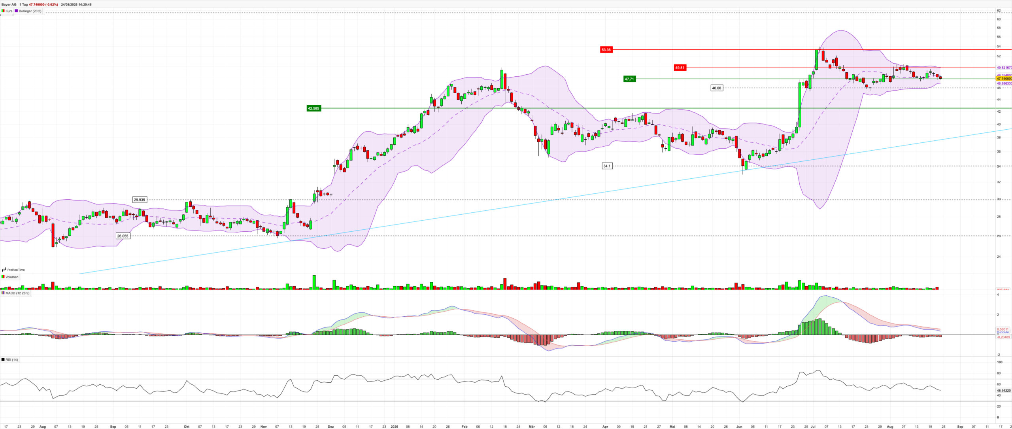Click the Mai month label on time axis
This screenshot has width=1012, height=429.
(x=672, y=427)
